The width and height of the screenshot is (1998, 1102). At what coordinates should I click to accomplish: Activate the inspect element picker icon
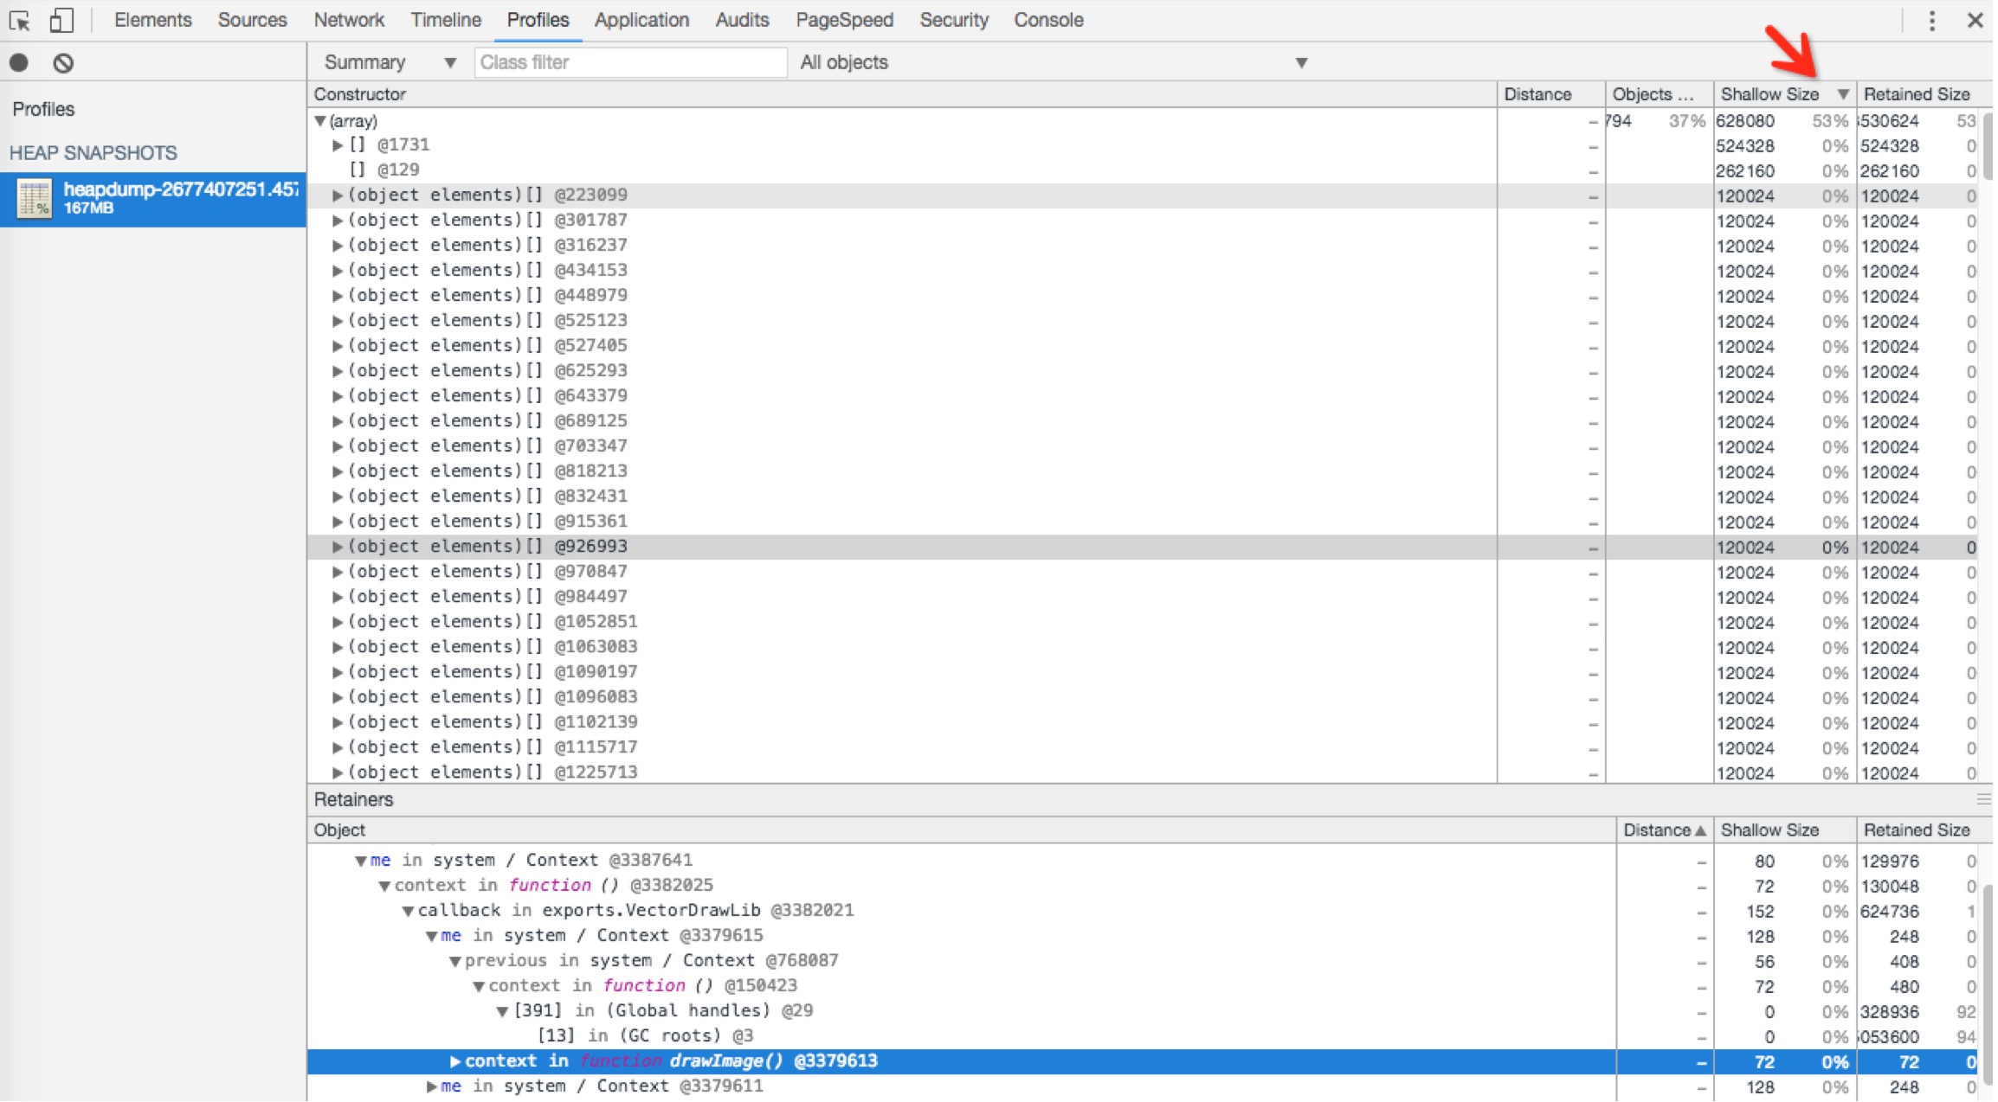point(20,20)
